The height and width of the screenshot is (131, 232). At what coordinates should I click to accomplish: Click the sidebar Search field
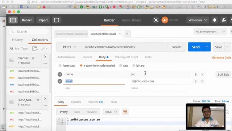[29, 32]
